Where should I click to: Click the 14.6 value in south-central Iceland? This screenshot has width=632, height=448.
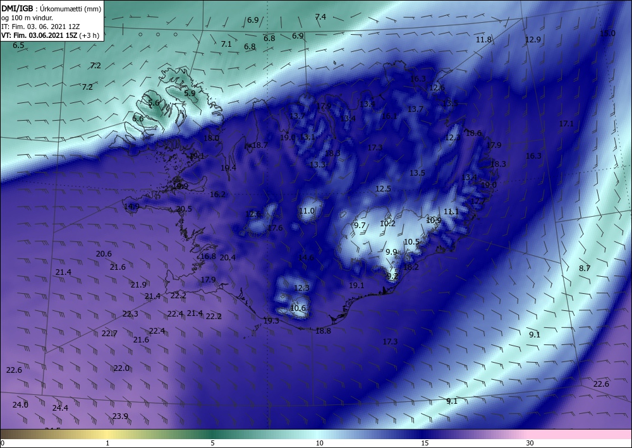click(x=306, y=257)
